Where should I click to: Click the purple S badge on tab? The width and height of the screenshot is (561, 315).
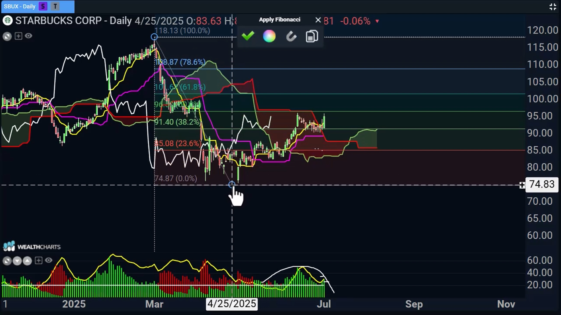43,6
